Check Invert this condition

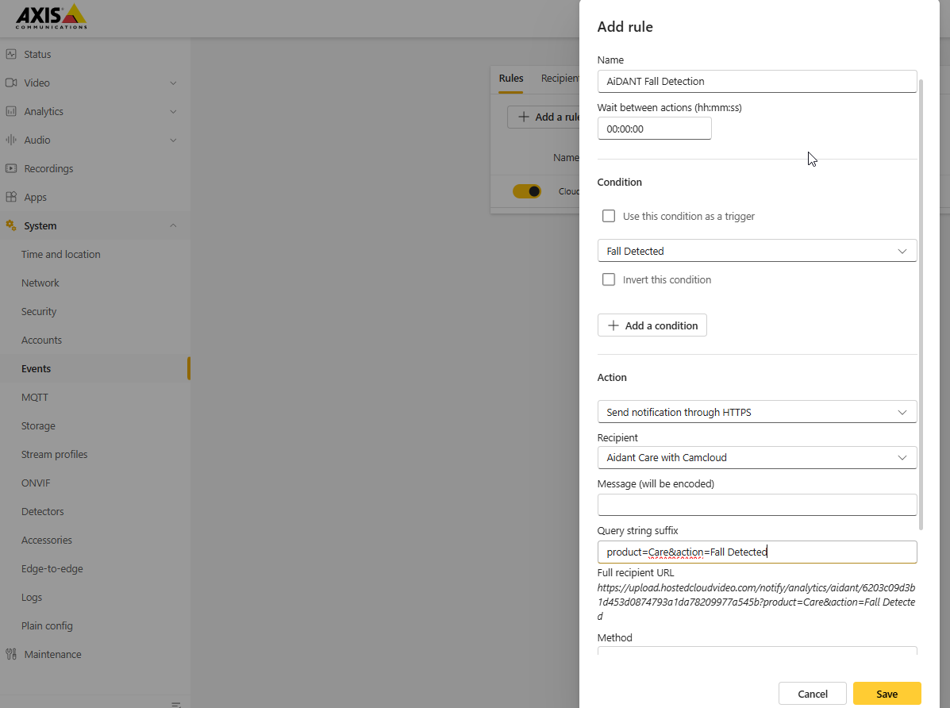click(608, 279)
